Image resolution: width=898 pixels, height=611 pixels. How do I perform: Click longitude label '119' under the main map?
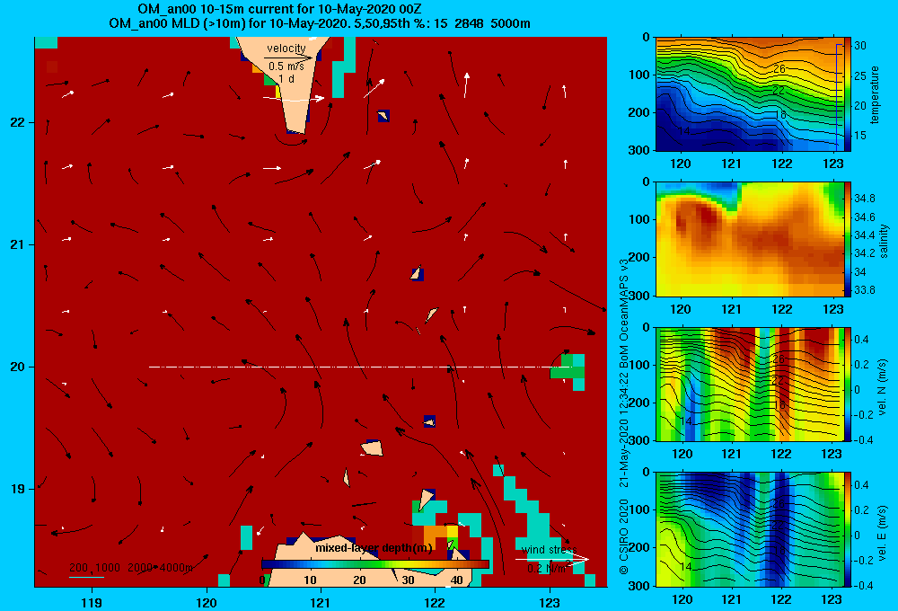(x=92, y=602)
